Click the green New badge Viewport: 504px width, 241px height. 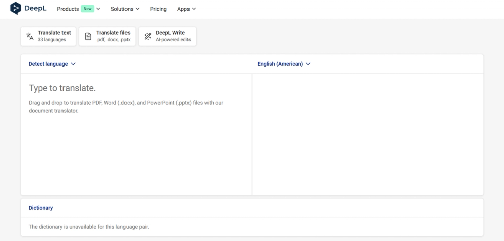87,9
